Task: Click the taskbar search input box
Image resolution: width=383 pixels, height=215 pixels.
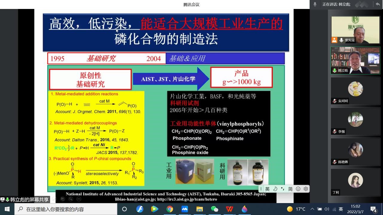Action: point(66,209)
